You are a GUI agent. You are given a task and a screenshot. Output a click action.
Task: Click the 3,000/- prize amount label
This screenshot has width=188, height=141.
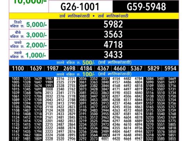[x=36, y=35]
